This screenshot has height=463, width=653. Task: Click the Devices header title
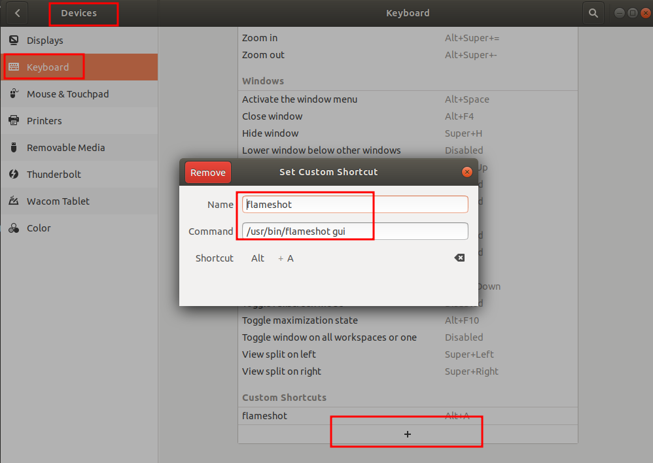pos(79,13)
